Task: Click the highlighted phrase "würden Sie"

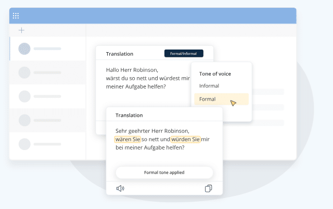Action: tap(186, 139)
